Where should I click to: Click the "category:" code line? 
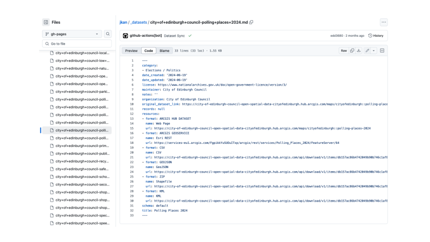tap(150, 65)
